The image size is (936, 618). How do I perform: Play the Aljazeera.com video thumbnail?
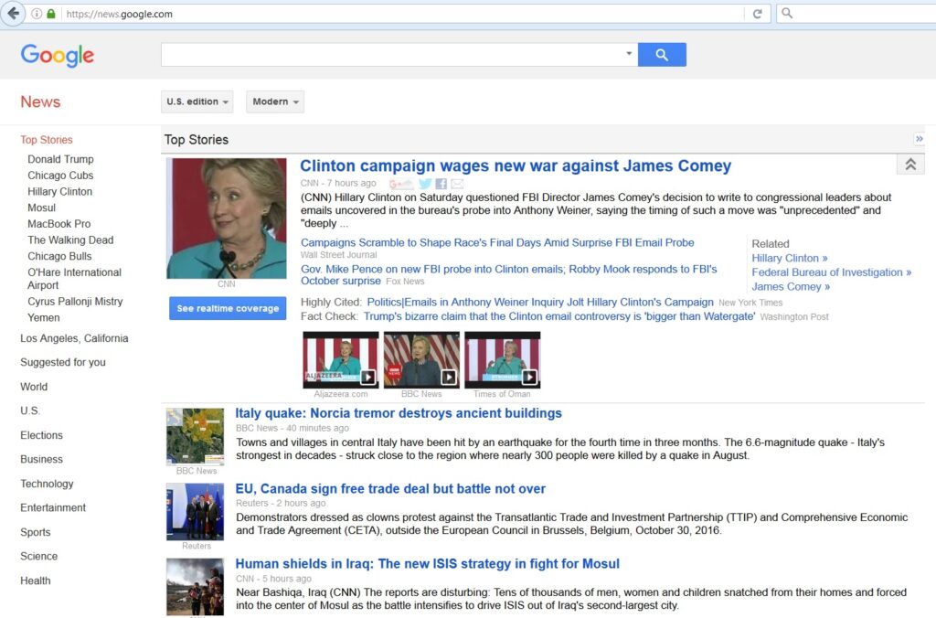tap(341, 360)
